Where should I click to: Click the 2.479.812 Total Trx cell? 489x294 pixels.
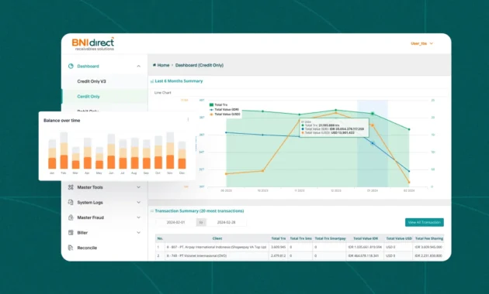coord(279,256)
